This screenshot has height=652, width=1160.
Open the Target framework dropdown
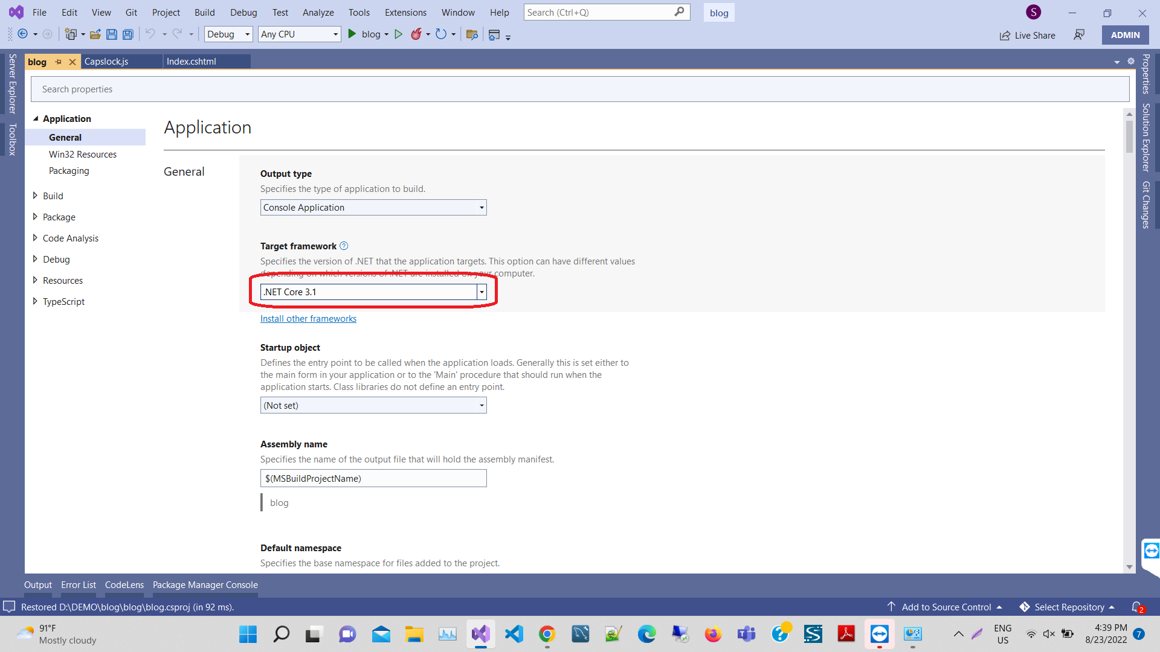(481, 292)
